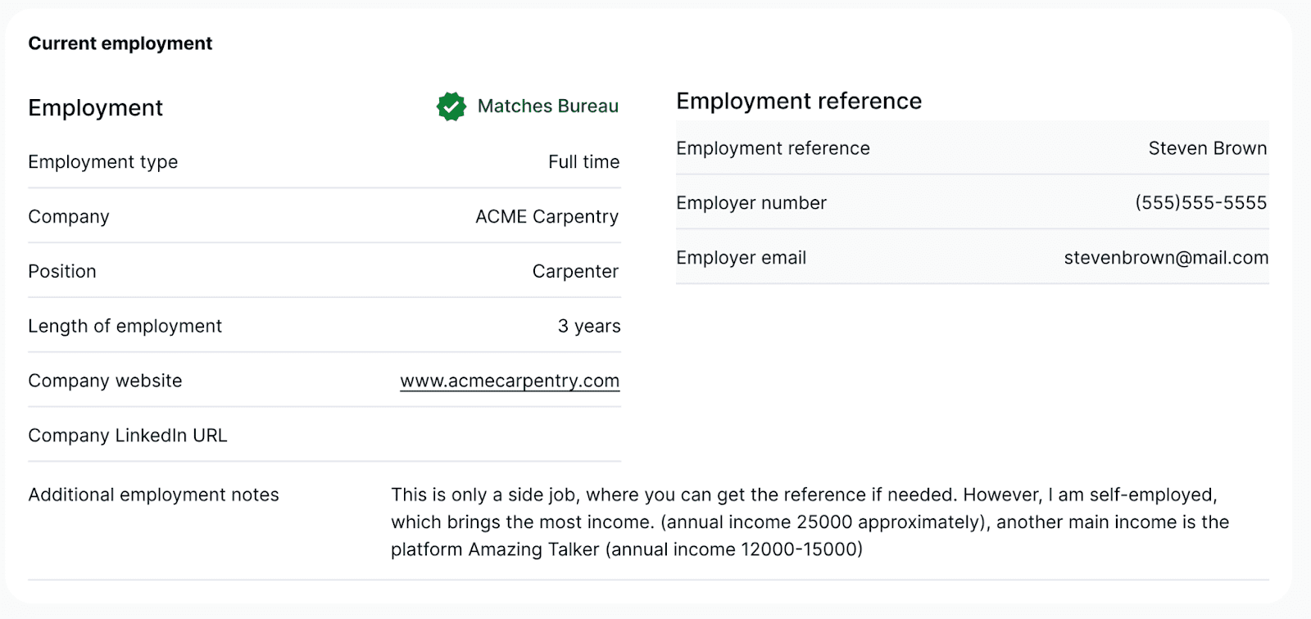The height and width of the screenshot is (619, 1311).
Task: Click the Employer number row label
Action: 751,203
